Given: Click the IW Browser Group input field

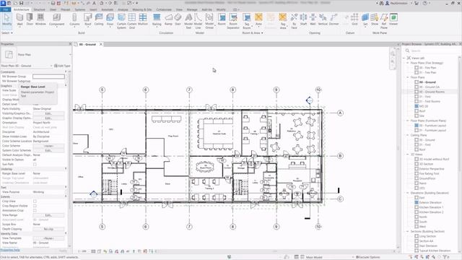Looking at the screenshot, I should tap(48, 77).
